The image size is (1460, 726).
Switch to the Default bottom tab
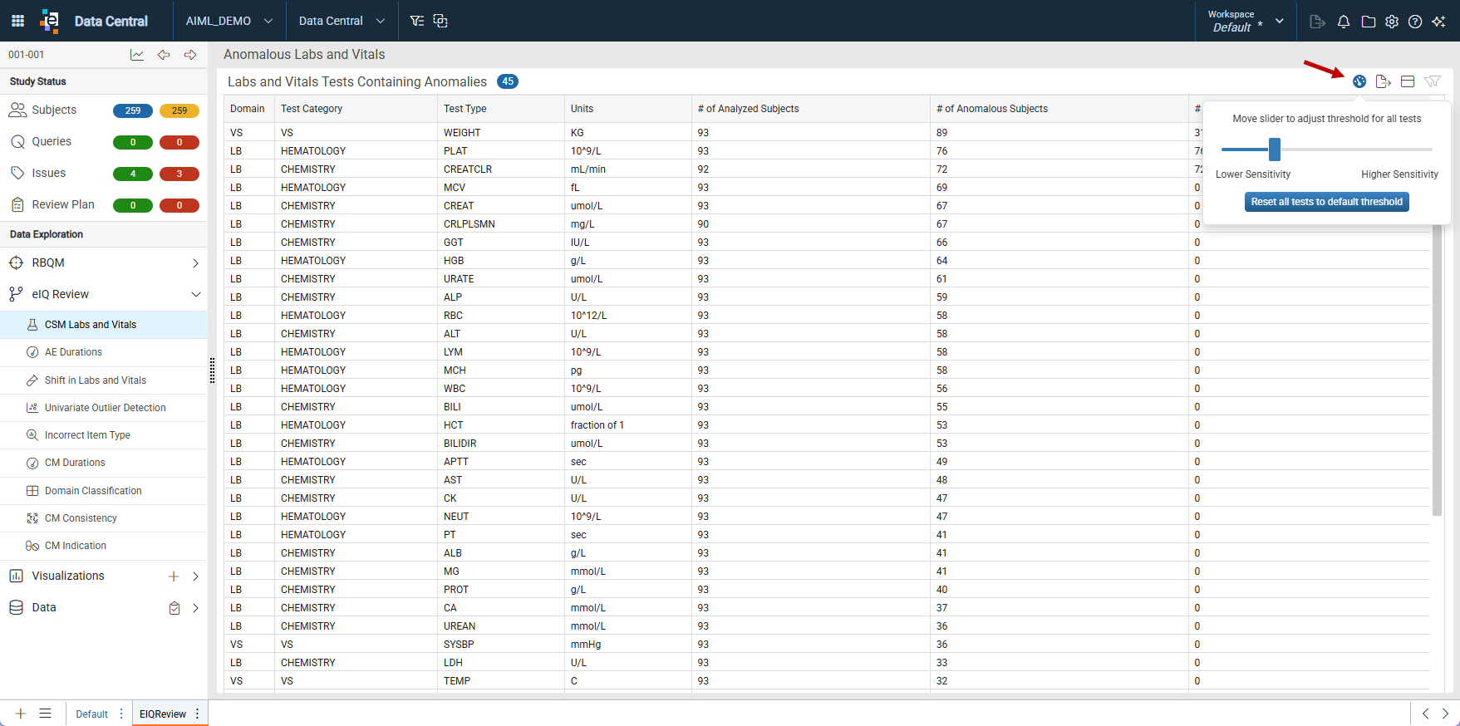(x=91, y=714)
